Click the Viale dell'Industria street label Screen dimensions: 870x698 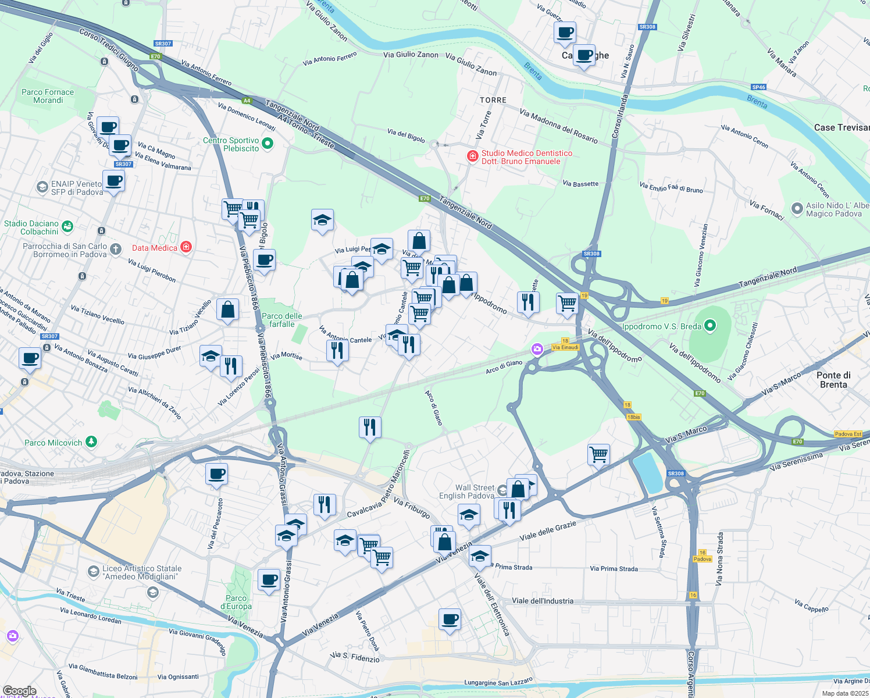[543, 601]
